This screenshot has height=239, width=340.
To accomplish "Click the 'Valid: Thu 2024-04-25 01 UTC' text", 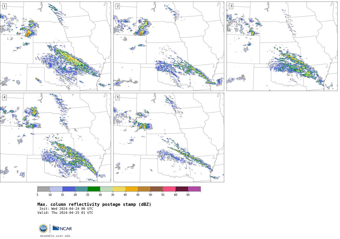I will (x=65, y=213).
